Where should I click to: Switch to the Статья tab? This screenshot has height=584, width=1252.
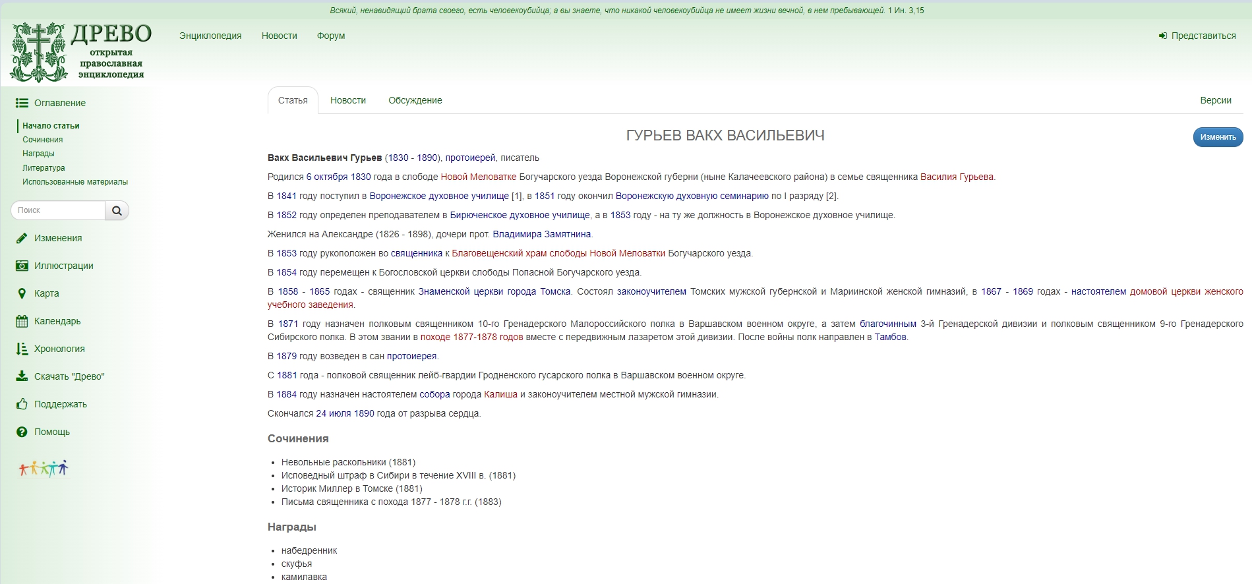point(293,100)
